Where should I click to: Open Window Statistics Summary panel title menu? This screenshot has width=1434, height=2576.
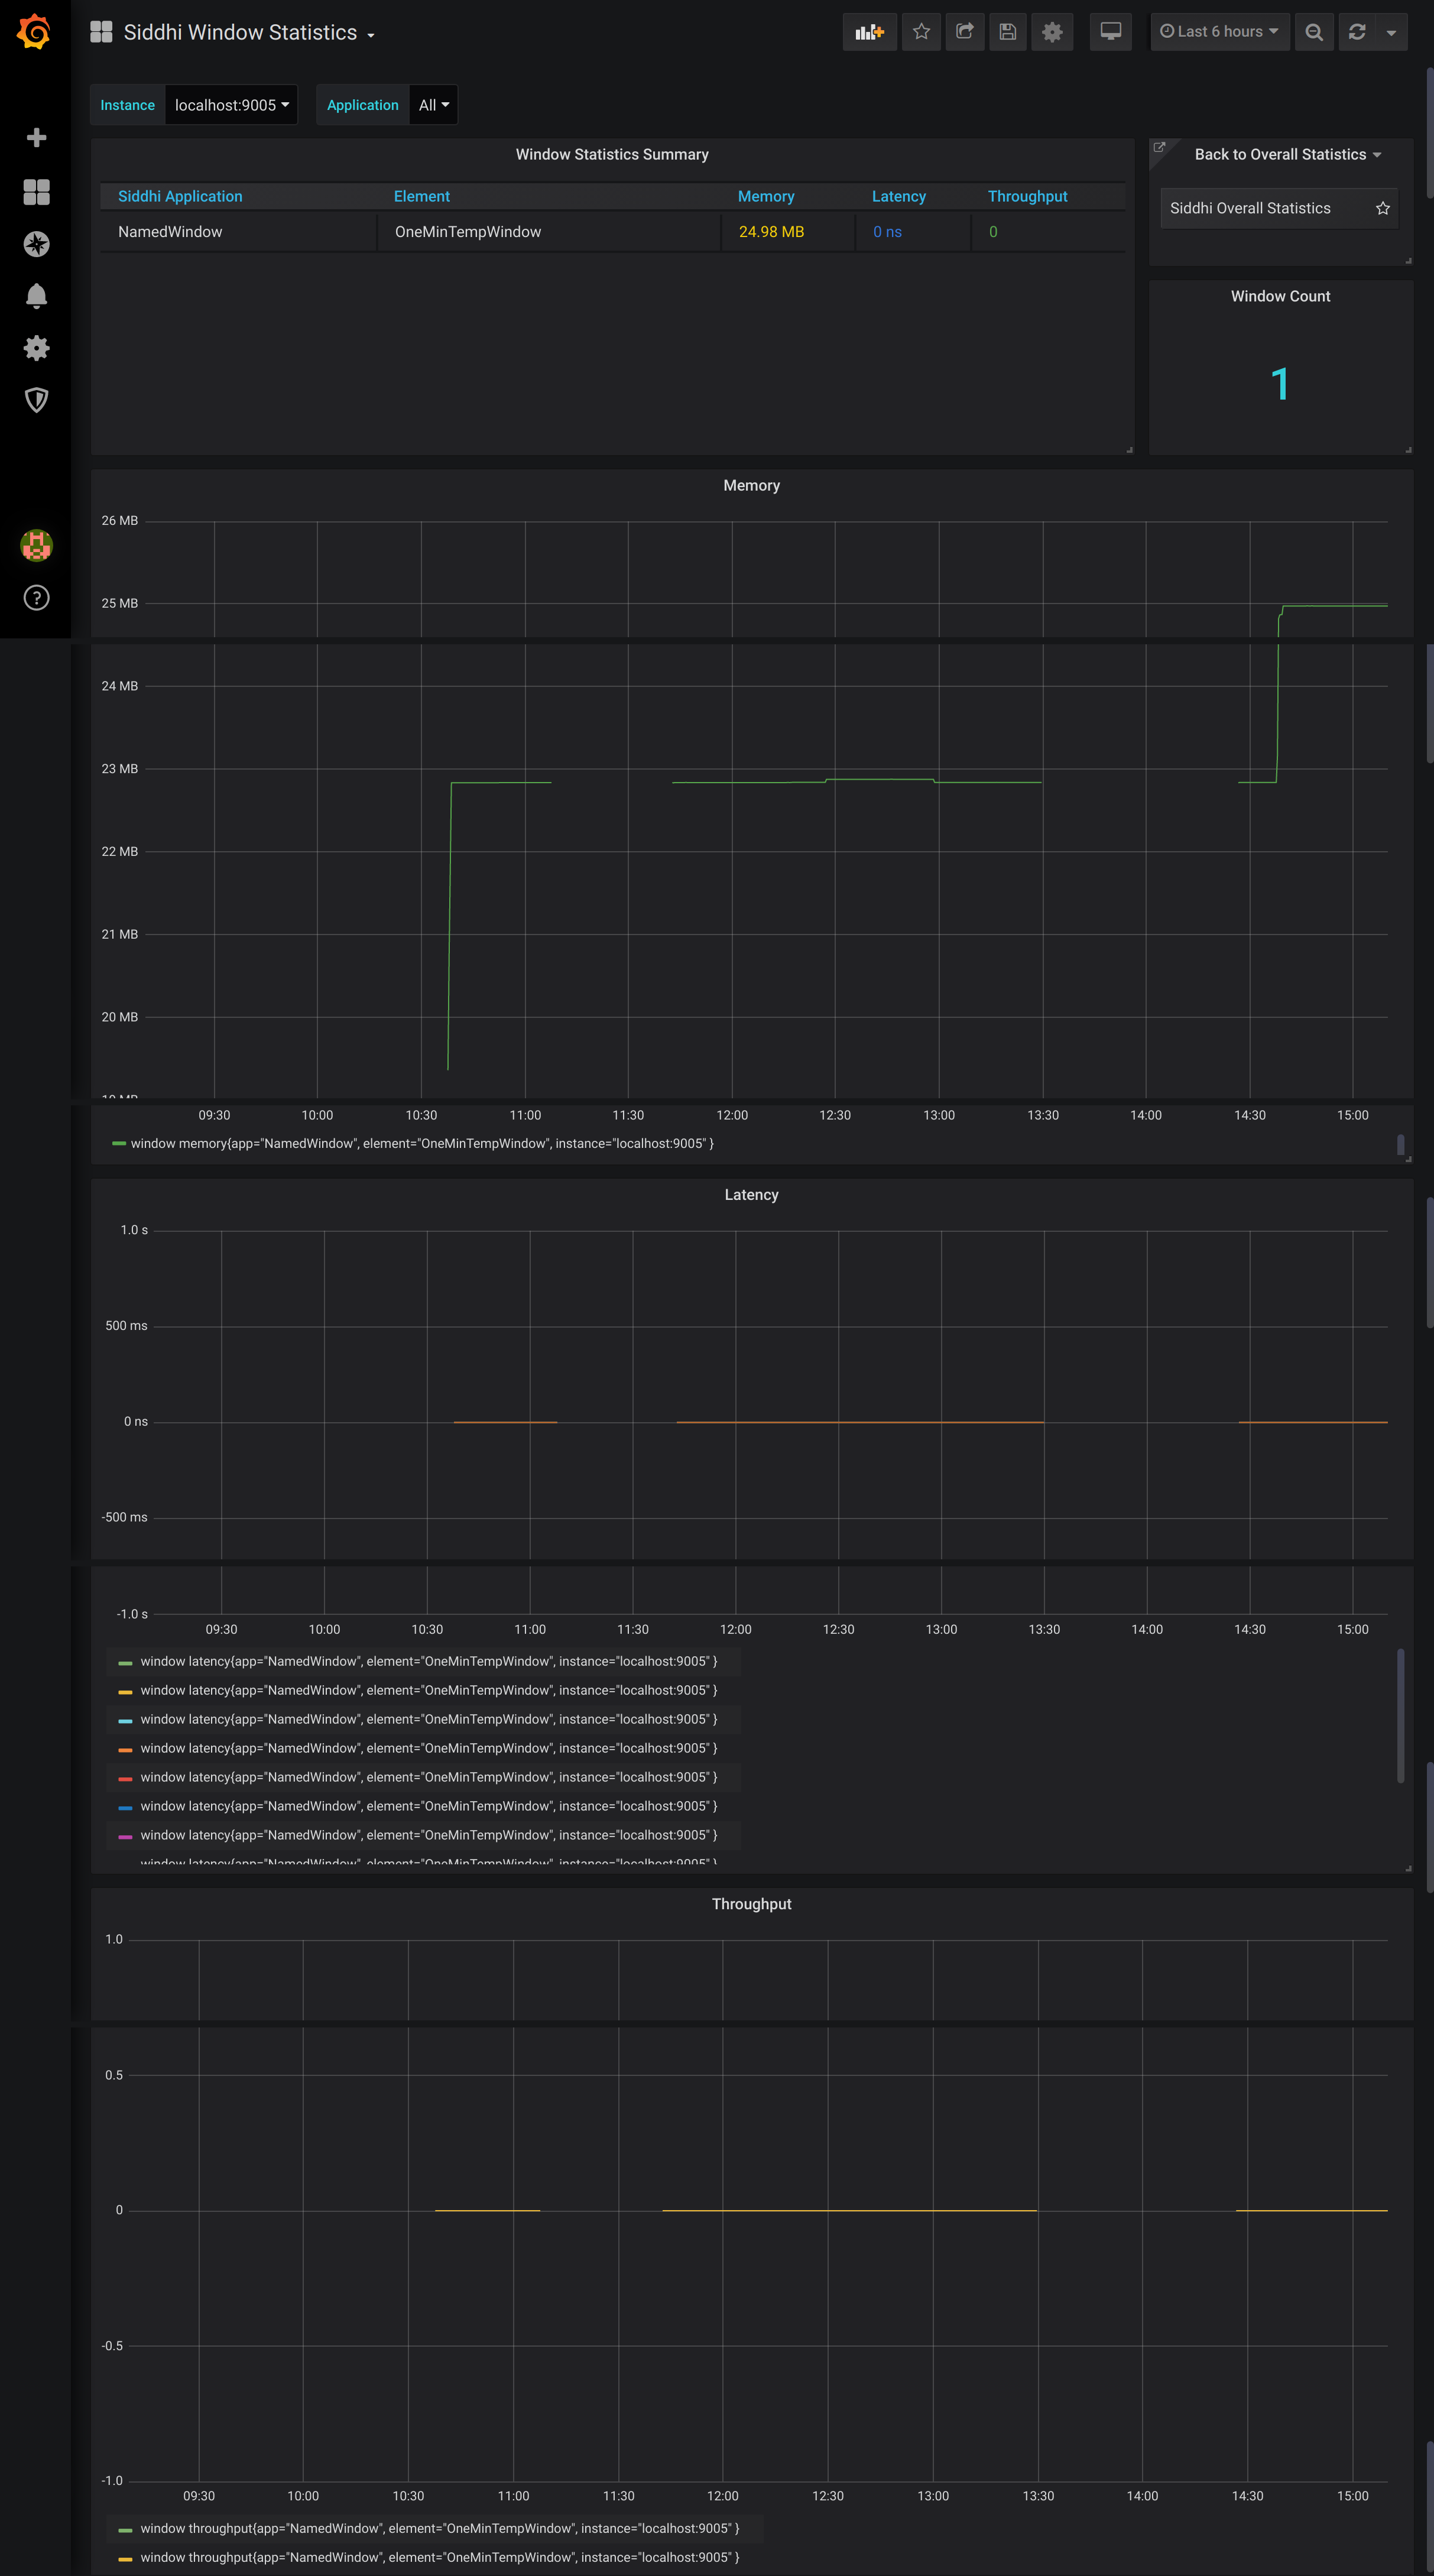(612, 154)
